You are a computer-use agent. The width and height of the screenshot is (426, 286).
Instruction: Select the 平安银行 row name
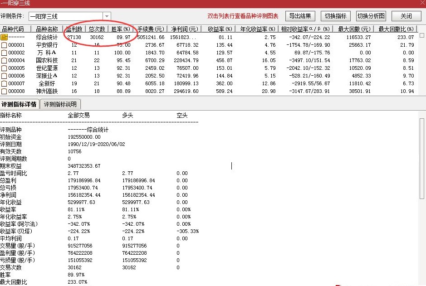click(x=47, y=45)
